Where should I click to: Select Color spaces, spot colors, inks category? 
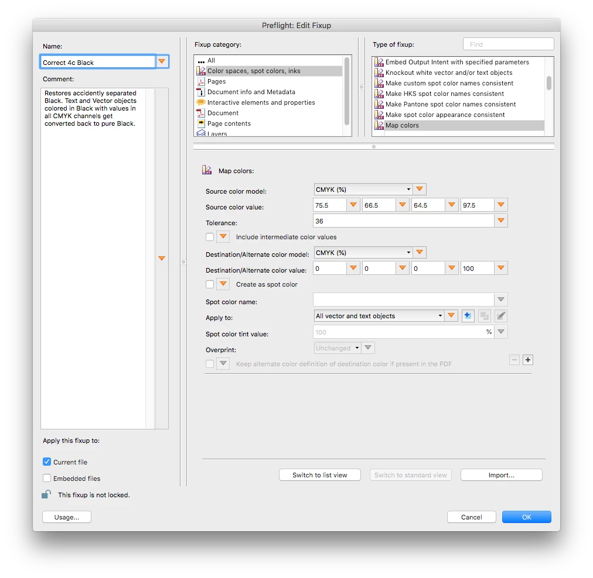(x=268, y=71)
